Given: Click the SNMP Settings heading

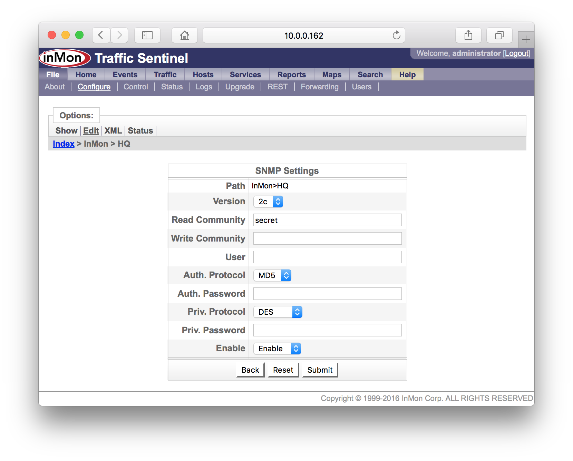Looking at the screenshot, I should pos(287,171).
